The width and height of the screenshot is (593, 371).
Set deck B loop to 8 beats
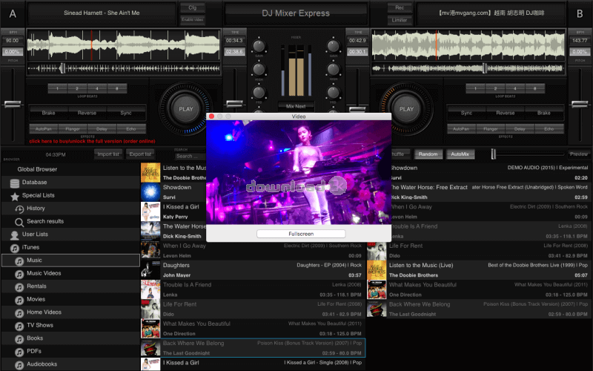(534, 88)
